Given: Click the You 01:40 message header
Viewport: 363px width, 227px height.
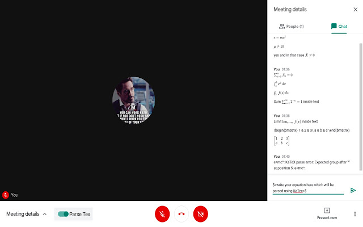Looking at the screenshot, I should point(281,157).
